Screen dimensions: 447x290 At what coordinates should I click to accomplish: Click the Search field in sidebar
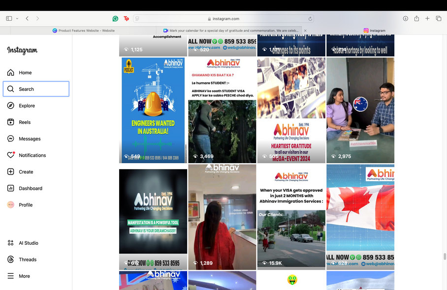36,89
